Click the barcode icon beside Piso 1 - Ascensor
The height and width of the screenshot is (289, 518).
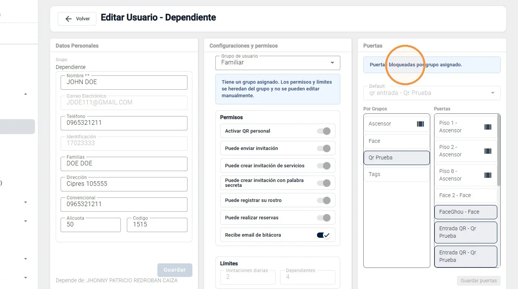click(488, 127)
